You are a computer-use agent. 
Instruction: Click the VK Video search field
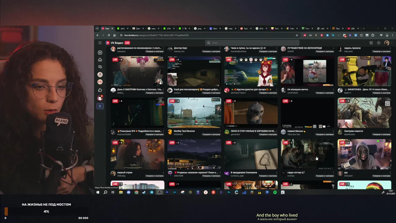click(x=252, y=43)
